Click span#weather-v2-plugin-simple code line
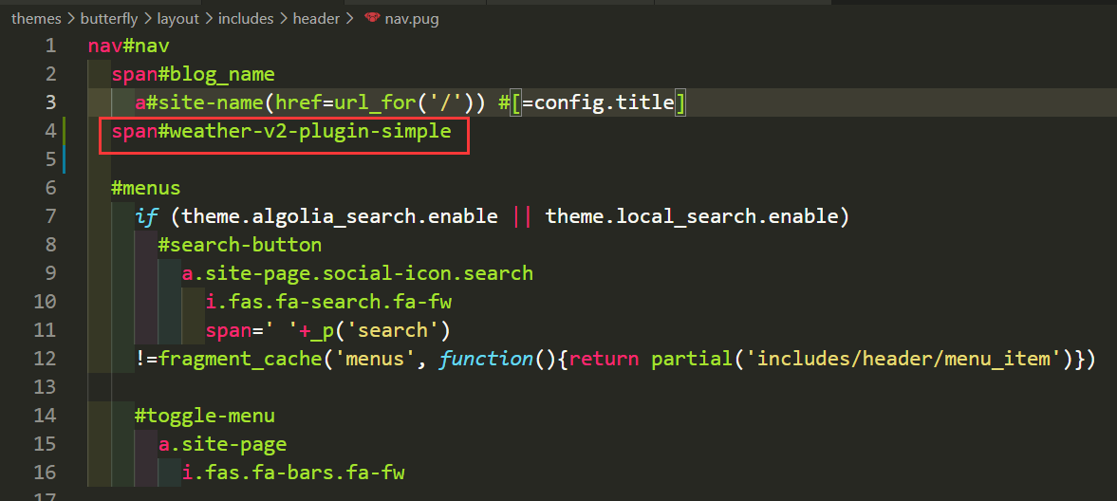Screen dimensions: 1117x501 [282, 131]
